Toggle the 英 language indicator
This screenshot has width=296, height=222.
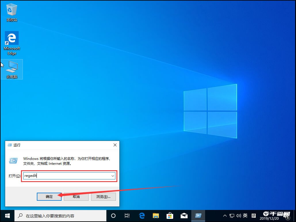coord(245,215)
